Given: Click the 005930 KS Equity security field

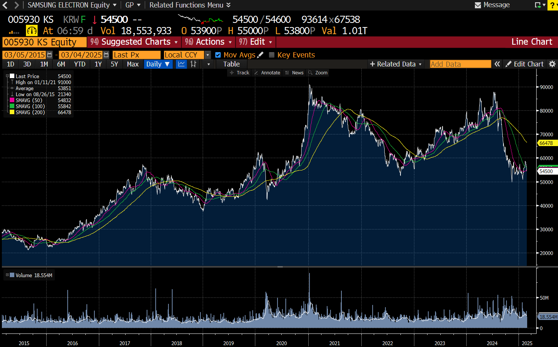Looking at the screenshot, I should tap(44, 42).
